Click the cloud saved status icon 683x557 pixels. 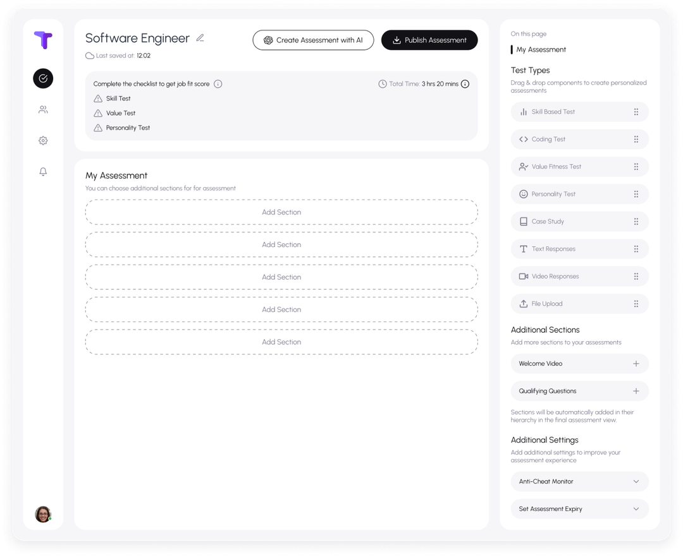coord(90,56)
